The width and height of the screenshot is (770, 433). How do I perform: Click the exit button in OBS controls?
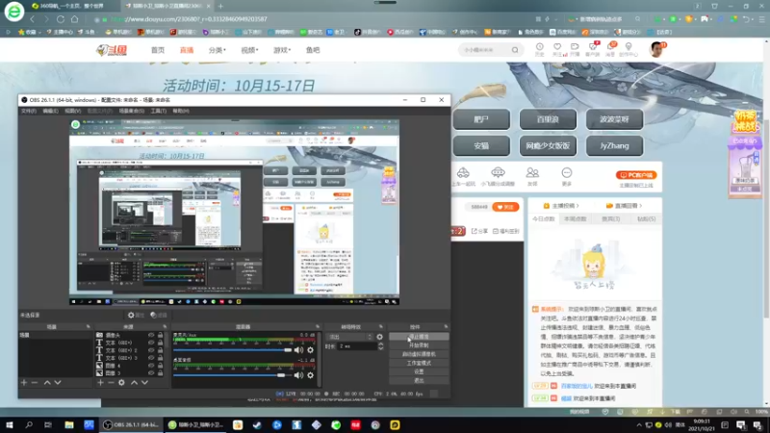(x=419, y=380)
